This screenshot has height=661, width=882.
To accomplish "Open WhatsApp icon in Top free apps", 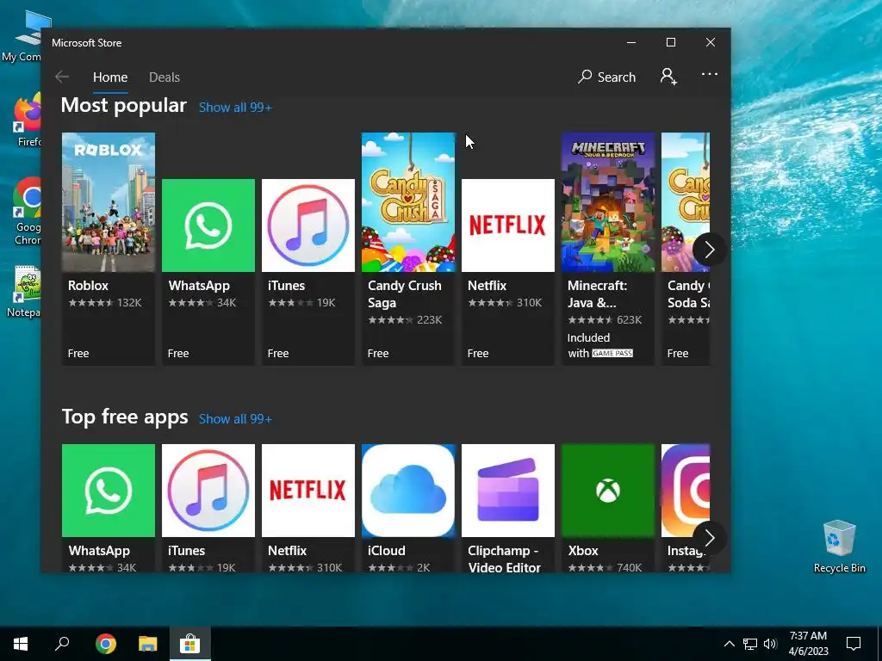I will (x=109, y=491).
